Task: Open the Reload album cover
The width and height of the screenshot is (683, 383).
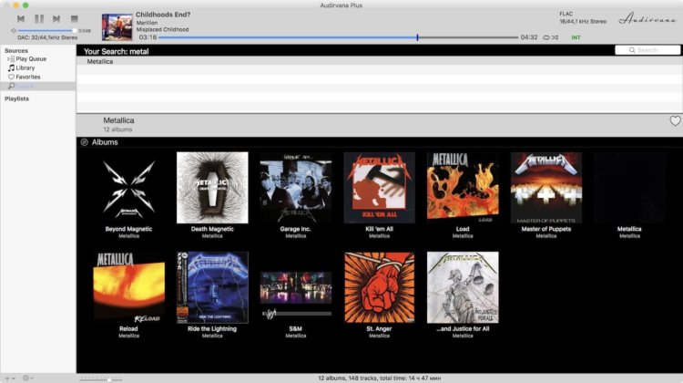Action: 129,287
